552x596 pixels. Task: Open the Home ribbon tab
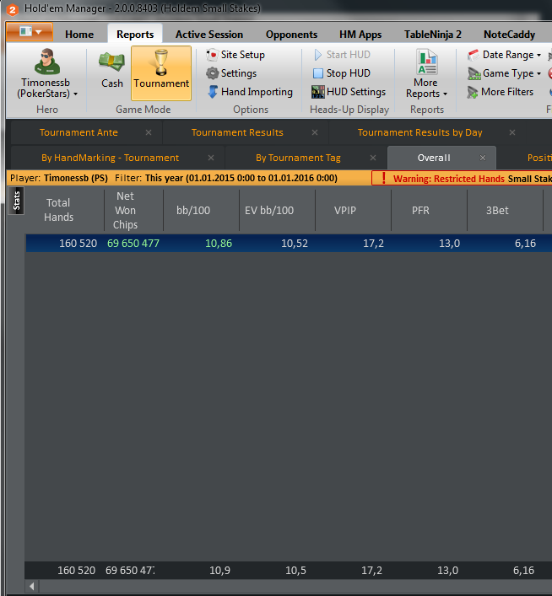79,35
